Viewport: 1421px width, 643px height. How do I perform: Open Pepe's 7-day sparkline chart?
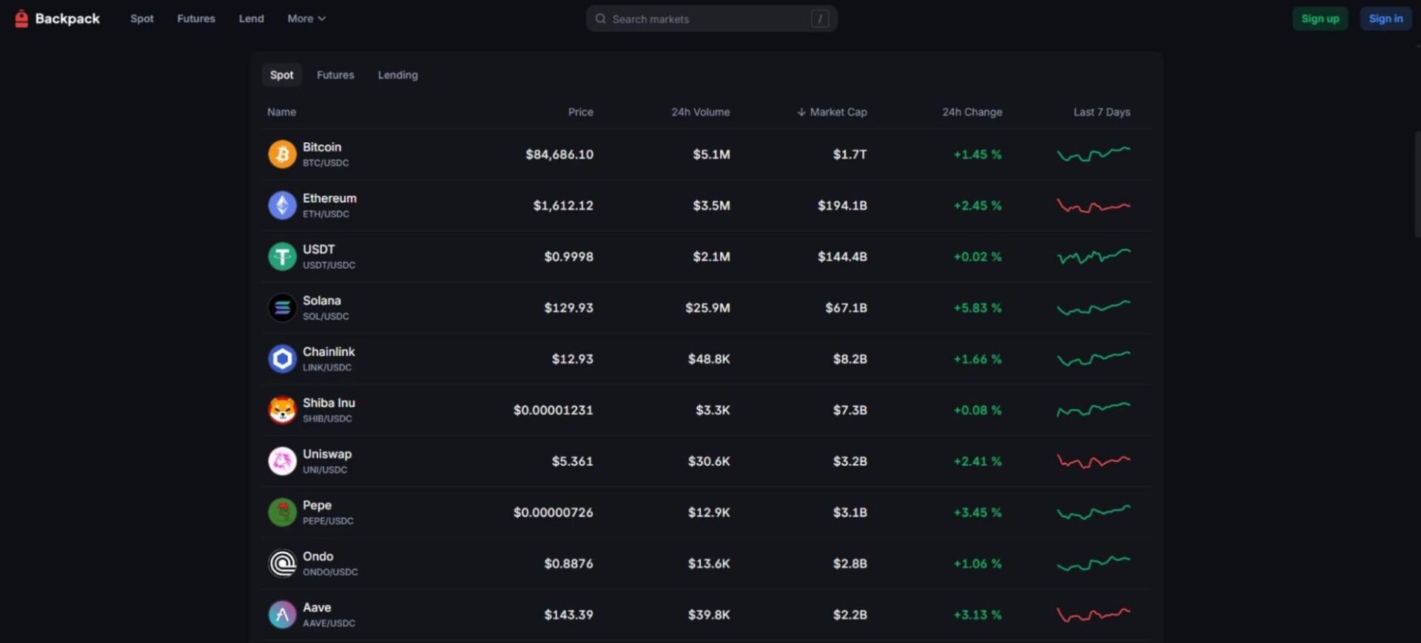click(x=1093, y=512)
